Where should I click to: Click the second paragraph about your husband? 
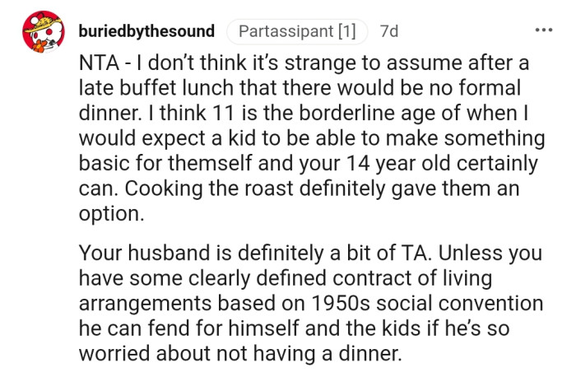[x=313, y=303]
